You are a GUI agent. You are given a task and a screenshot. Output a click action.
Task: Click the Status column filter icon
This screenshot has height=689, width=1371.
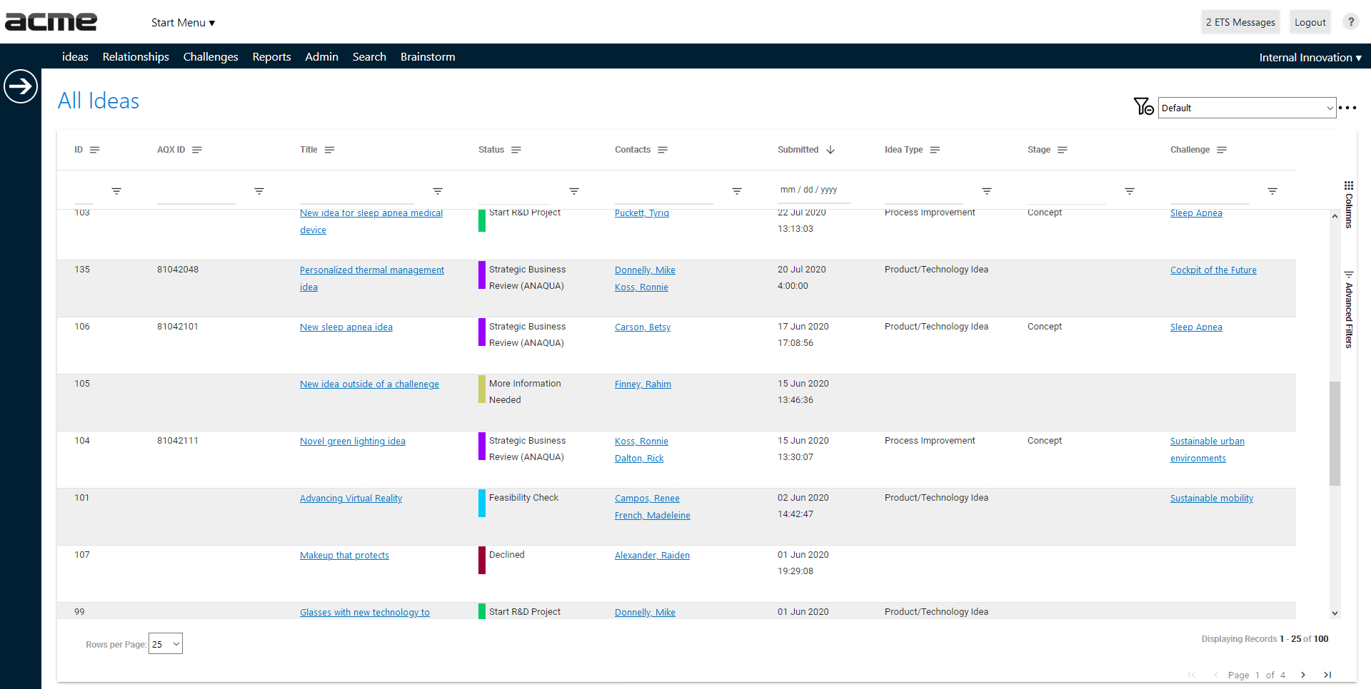click(573, 191)
